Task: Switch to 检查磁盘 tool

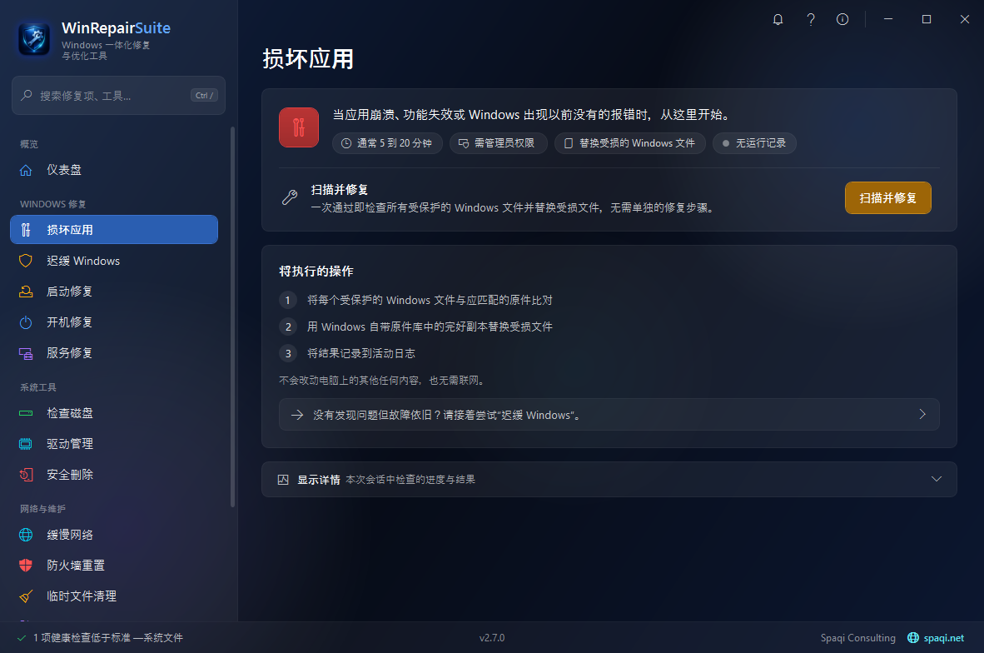Action: 114,413
